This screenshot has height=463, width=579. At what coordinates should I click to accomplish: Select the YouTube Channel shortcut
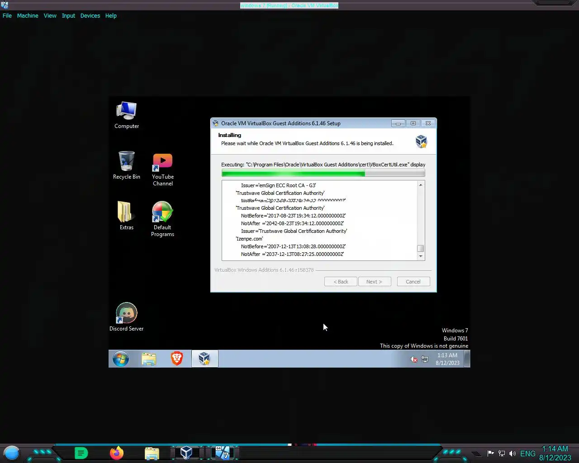[163, 170]
